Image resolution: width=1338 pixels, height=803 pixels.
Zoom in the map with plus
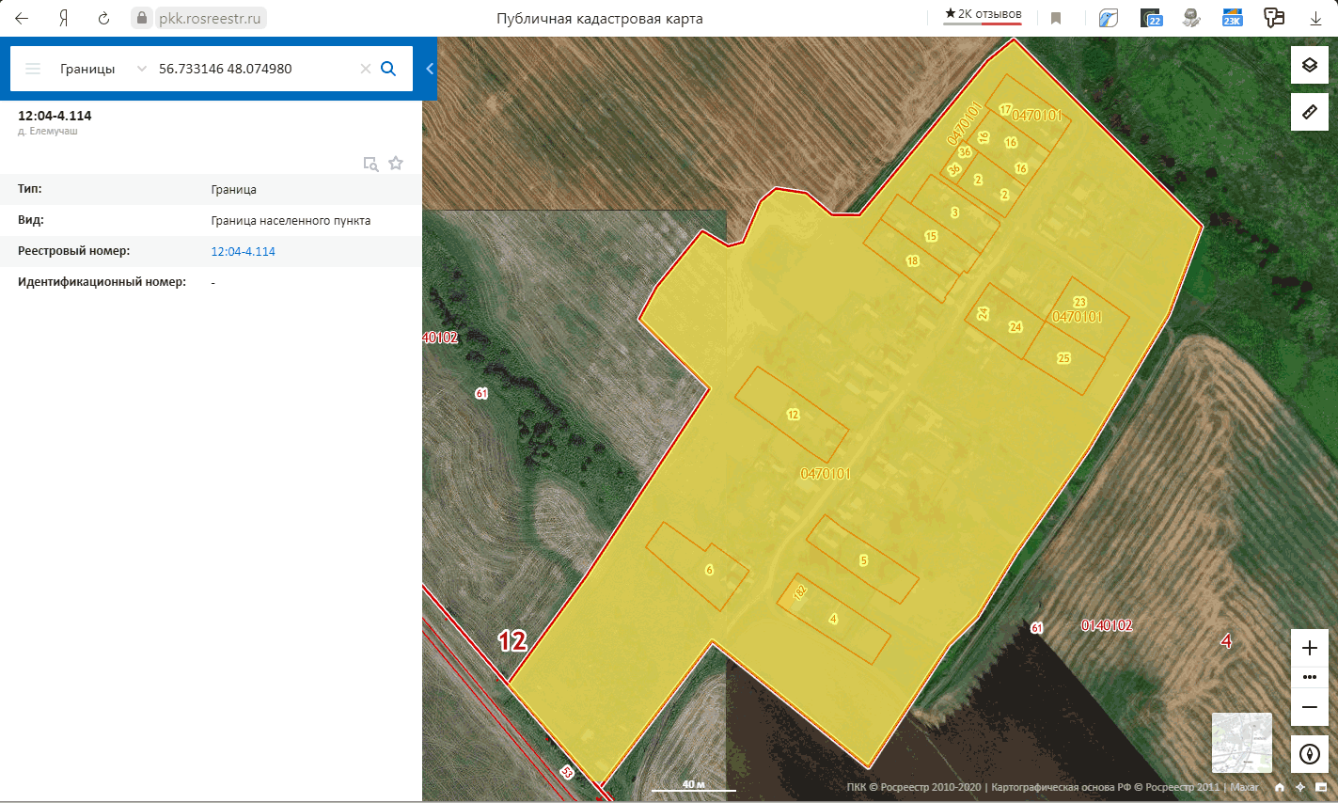[1310, 648]
